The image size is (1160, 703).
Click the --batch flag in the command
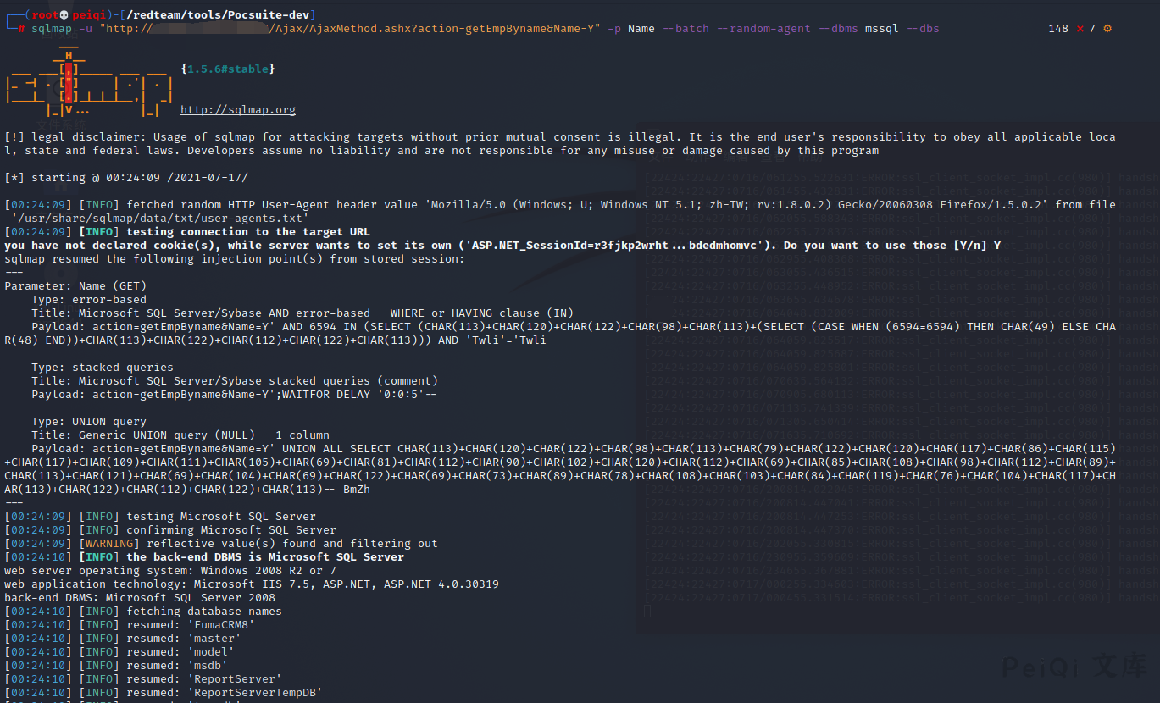686,29
